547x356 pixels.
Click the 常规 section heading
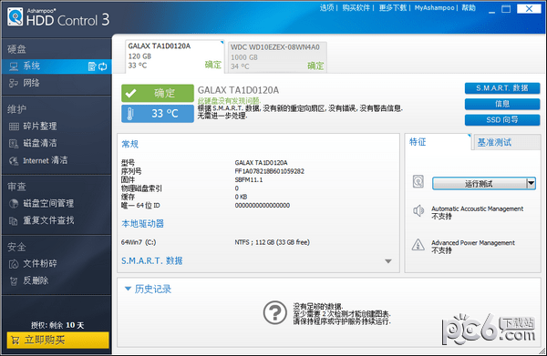[x=129, y=144]
